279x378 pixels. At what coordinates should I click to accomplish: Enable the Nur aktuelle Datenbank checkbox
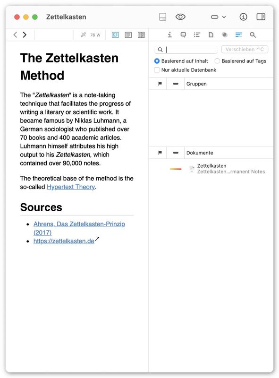coord(157,70)
